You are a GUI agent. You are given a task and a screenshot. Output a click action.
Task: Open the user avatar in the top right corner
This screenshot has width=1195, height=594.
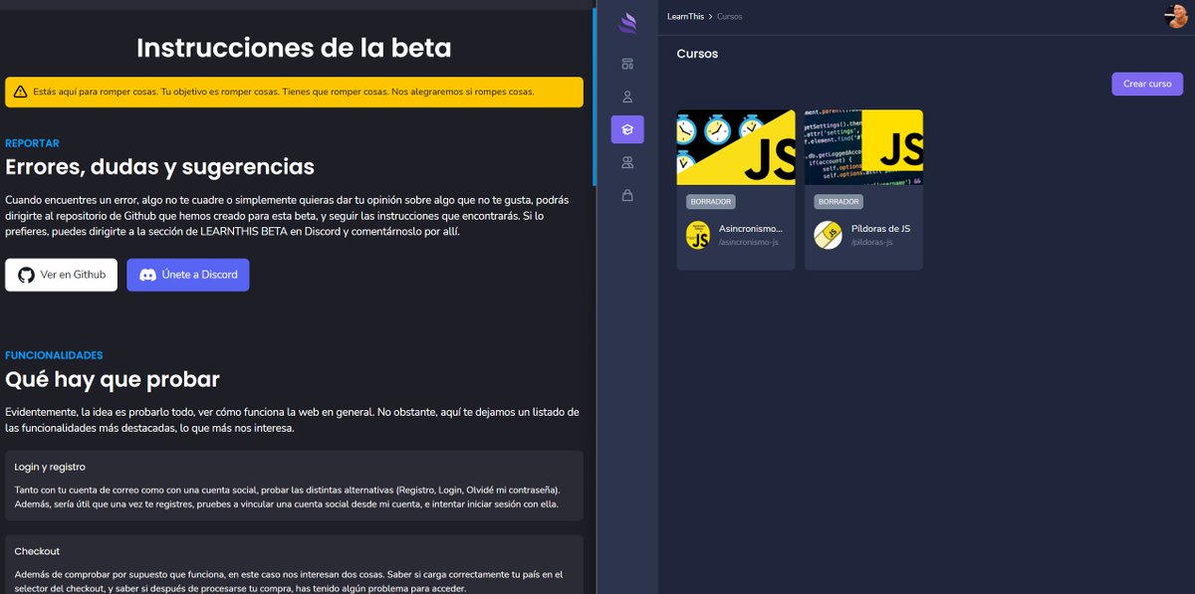click(1175, 15)
